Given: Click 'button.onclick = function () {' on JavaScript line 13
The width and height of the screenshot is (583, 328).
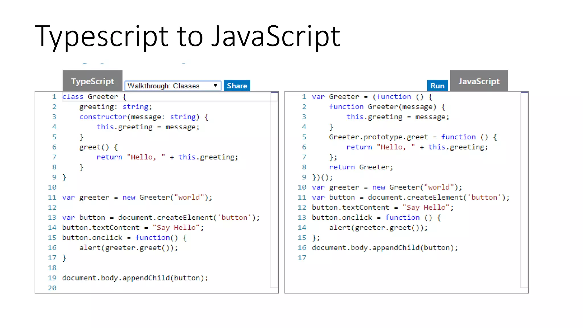Looking at the screenshot, I should click(x=376, y=218).
